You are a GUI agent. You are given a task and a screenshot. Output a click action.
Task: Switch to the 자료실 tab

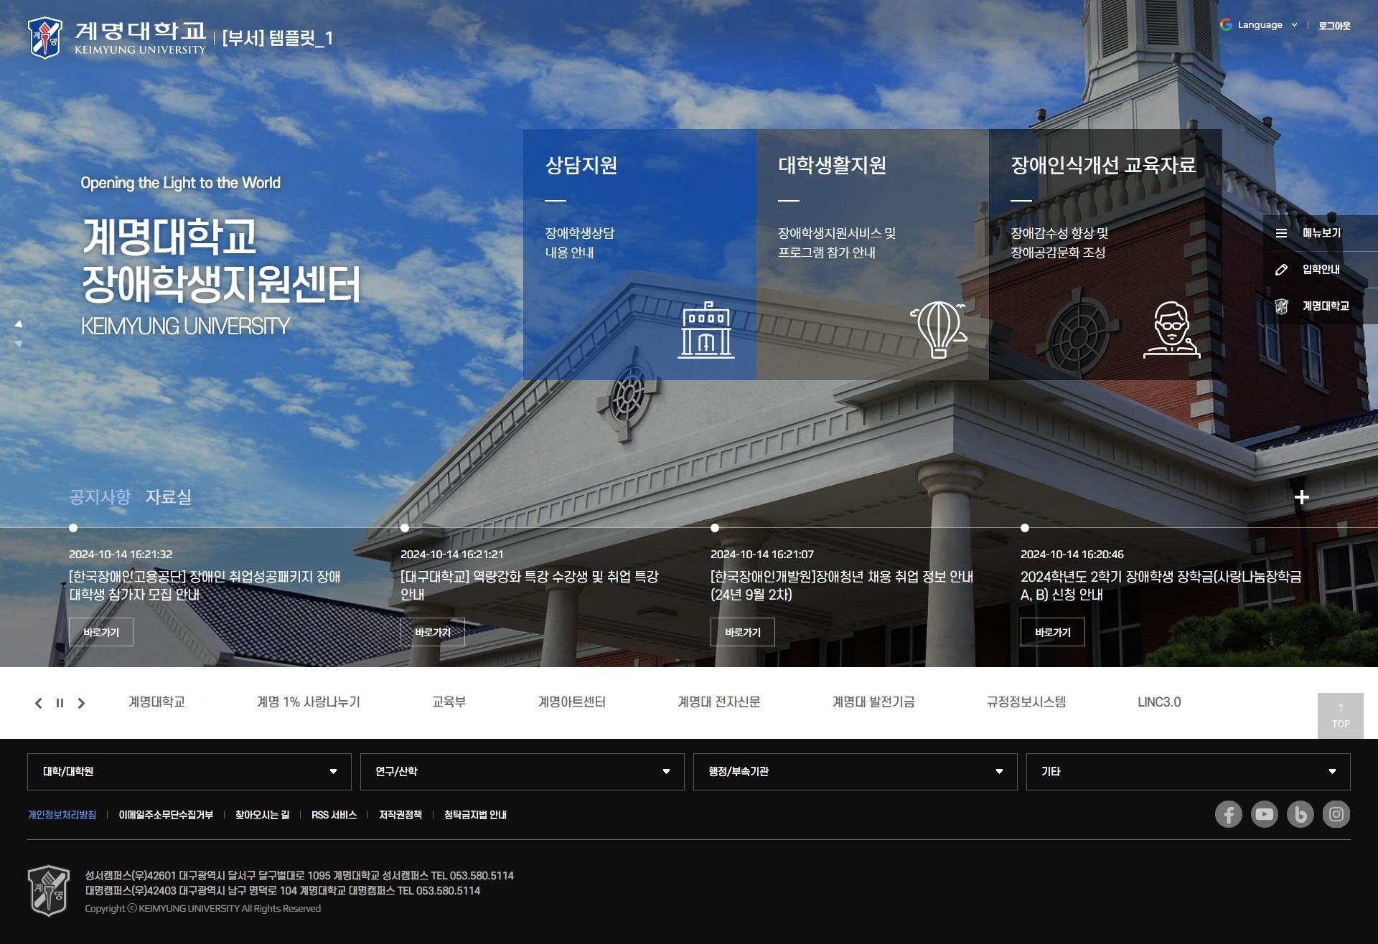pyautogui.click(x=169, y=497)
